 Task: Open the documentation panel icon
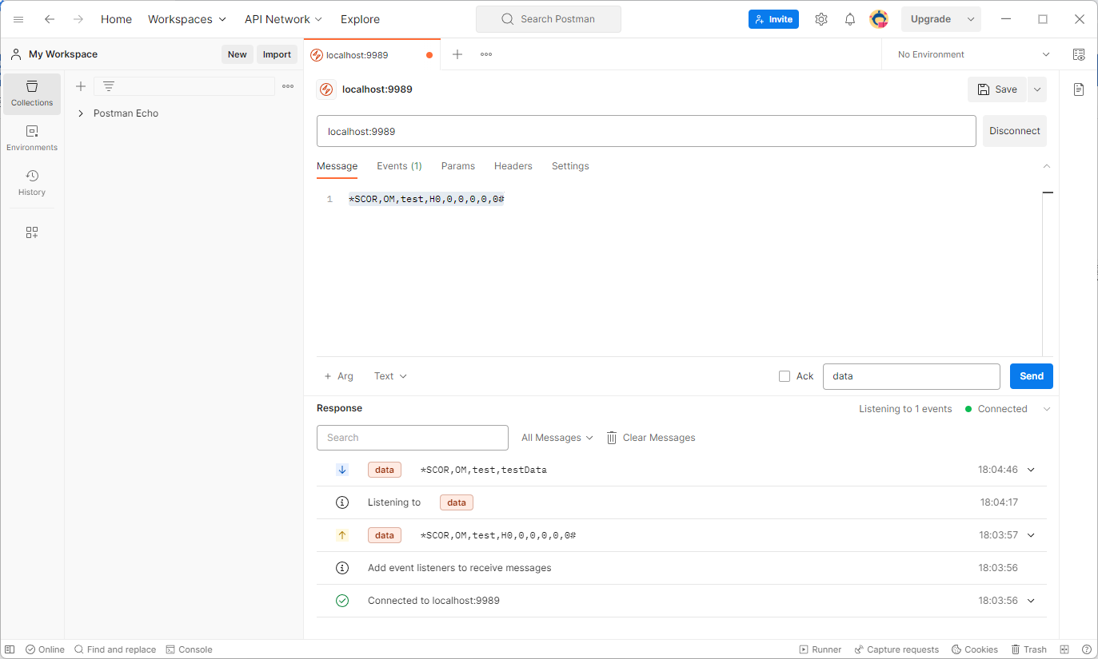pyautogui.click(x=1079, y=89)
